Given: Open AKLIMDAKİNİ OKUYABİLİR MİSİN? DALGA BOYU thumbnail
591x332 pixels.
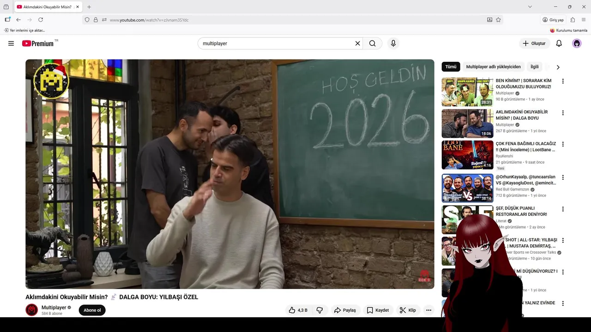Looking at the screenshot, I should point(467,124).
